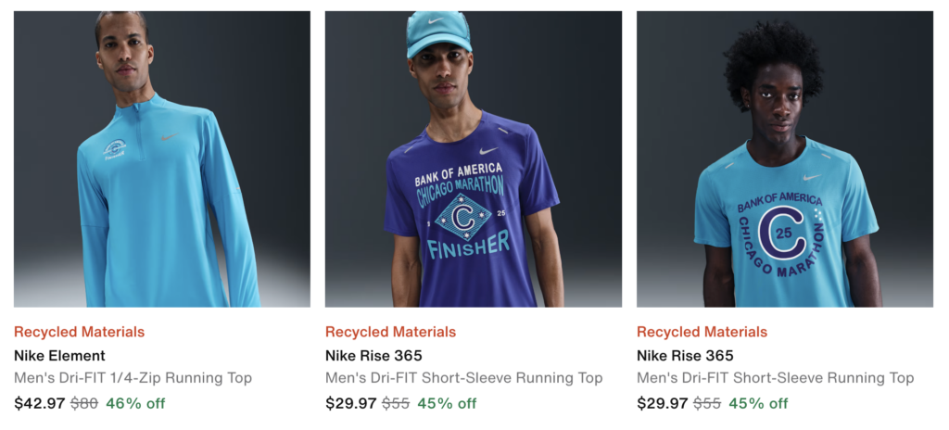Viewport: 949px width, 430px height.
Task: Click "Recycled Materials" under the purple Finisher shirt
Action: click(x=390, y=332)
